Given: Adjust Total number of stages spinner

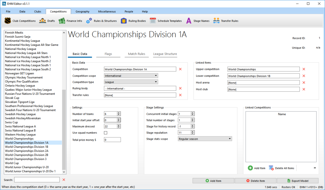Looking at the screenshot, I should pyautogui.click(x=193, y=120).
